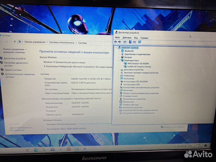Click the Intel(R) Core(TM) i5-4210U processor text
The height and width of the screenshot is (162, 216).
pos(91,79)
